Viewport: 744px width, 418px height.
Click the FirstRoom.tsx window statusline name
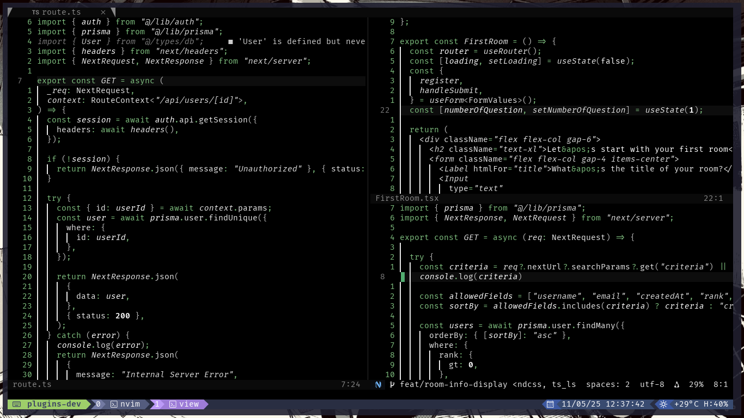407,198
